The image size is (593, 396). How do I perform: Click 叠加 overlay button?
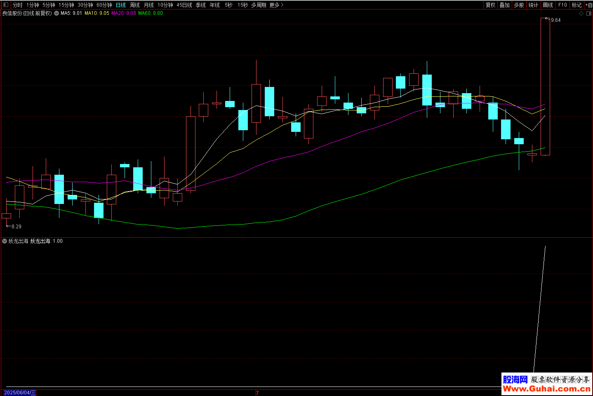click(x=505, y=5)
